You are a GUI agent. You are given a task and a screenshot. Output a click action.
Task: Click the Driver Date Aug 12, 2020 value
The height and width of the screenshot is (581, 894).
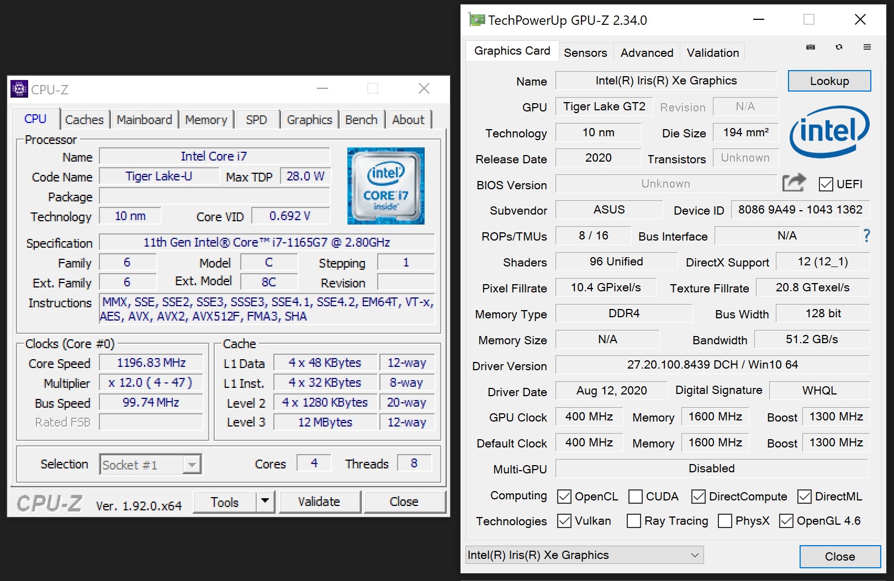coord(611,391)
